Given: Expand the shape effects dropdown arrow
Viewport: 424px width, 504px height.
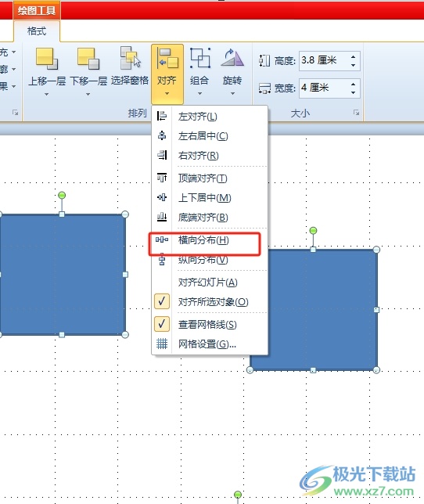Looking at the screenshot, I should (14, 86).
